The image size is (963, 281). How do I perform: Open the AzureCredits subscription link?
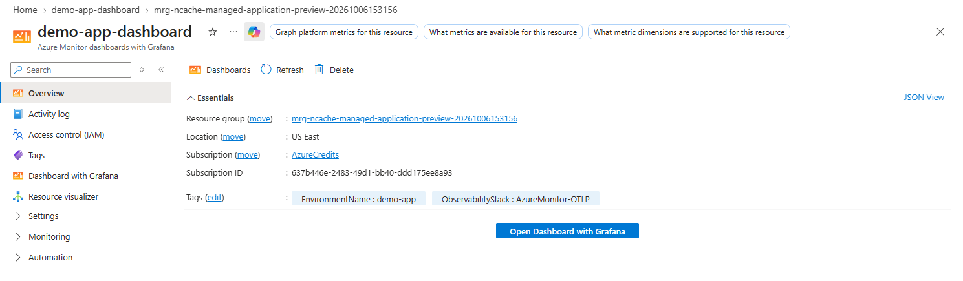[315, 155]
